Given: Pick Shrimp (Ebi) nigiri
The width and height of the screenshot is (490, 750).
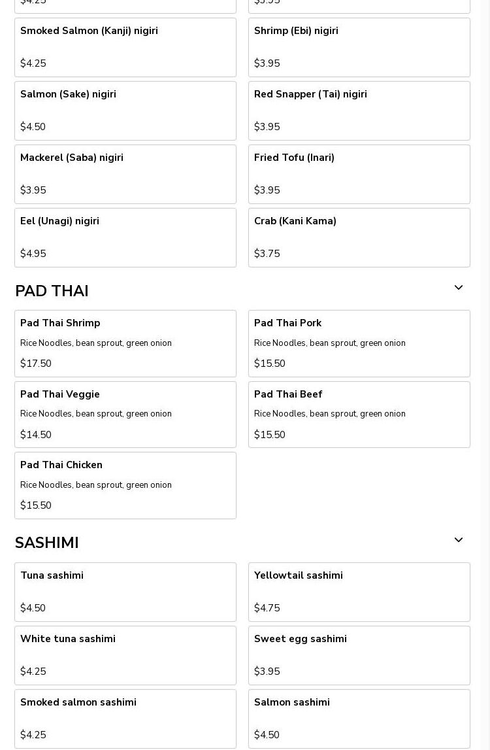Looking at the screenshot, I should pyautogui.click(x=359, y=47).
